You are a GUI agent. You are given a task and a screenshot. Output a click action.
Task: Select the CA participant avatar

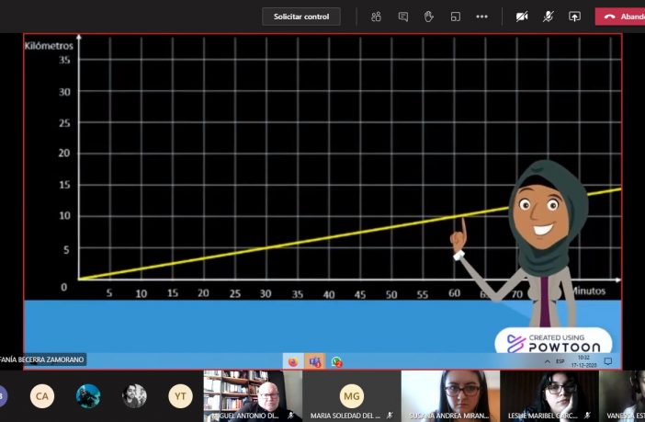(42, 396)
